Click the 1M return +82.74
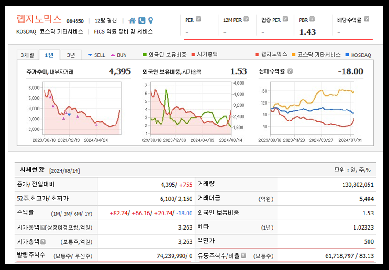Image resolution: width=389 pixels, height=270 pixels. tap(119, 213)
